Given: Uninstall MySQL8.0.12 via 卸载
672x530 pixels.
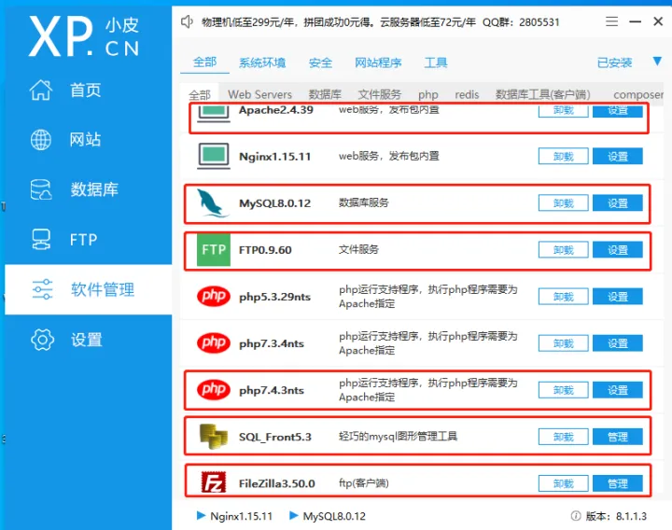Looking at the screenshot, I should (x=563, y=203).
